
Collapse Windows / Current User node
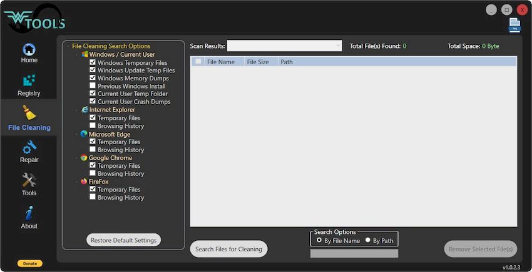tap(78, 54)
